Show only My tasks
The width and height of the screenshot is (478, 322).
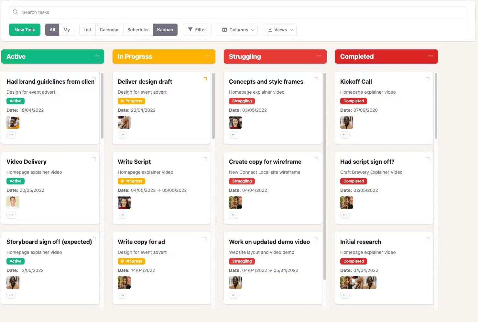[x=67, y=30]
